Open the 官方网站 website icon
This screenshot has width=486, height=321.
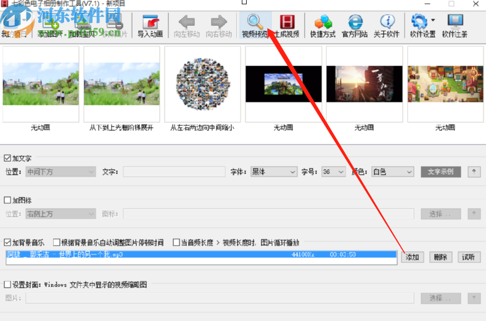pyautogui.click(x=355, y=22)
